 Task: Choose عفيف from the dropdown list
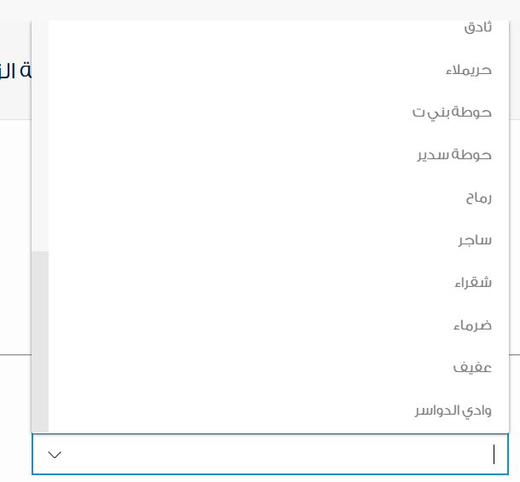(473, 368)
